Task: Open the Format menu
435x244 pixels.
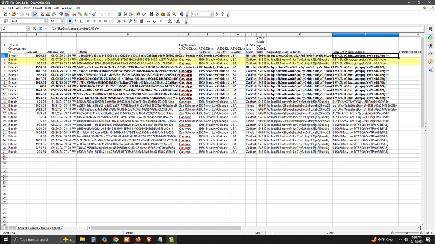Action: click(x=37, y=8)
